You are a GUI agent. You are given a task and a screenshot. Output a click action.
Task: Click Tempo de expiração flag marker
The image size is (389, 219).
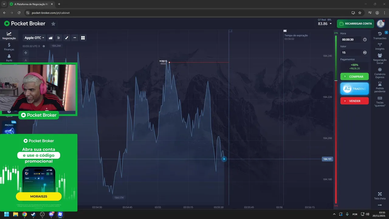pos(285,31)
